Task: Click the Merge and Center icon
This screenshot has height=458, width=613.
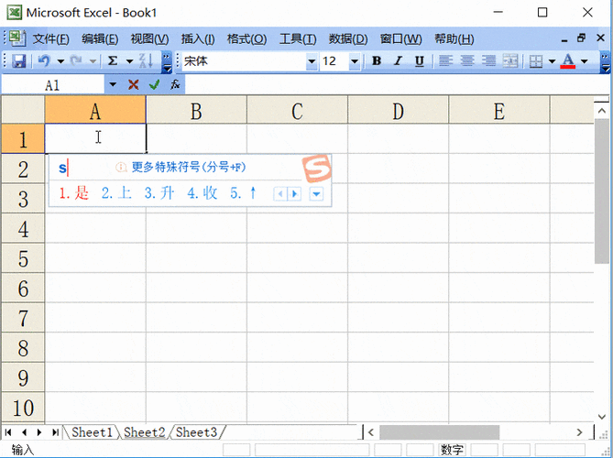Action: (510, 61)
